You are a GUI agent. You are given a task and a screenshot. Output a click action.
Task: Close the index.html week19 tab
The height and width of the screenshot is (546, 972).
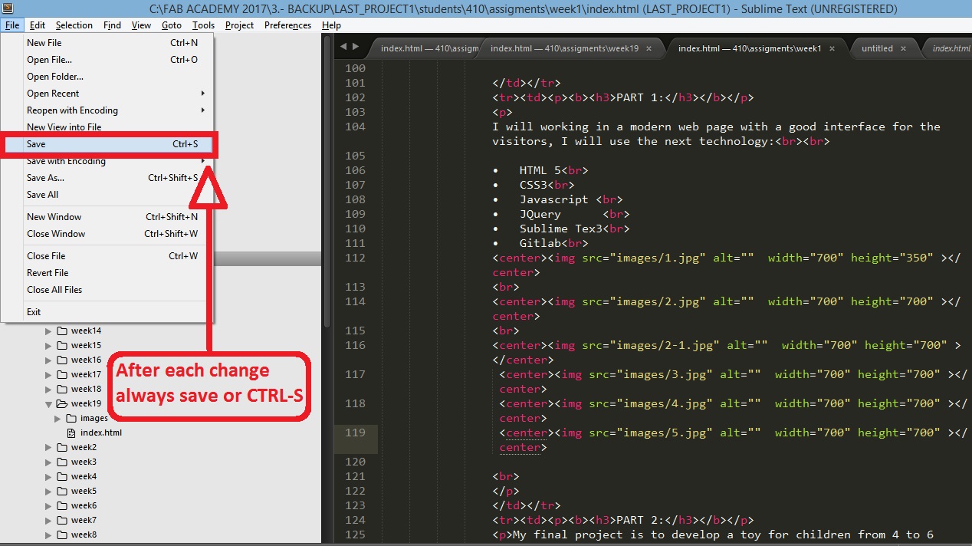coord(649,48)
